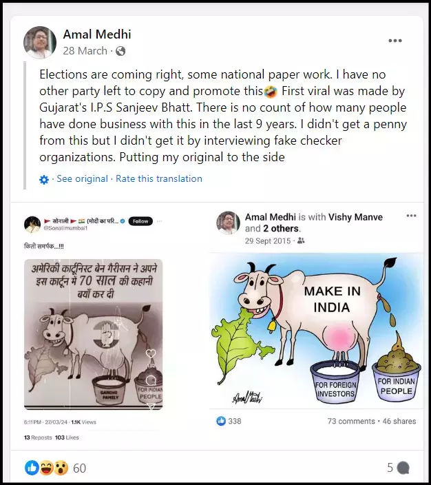431x485 pixels.
Task: Open the Amal Medhi author name
Action: click(97, 34)
